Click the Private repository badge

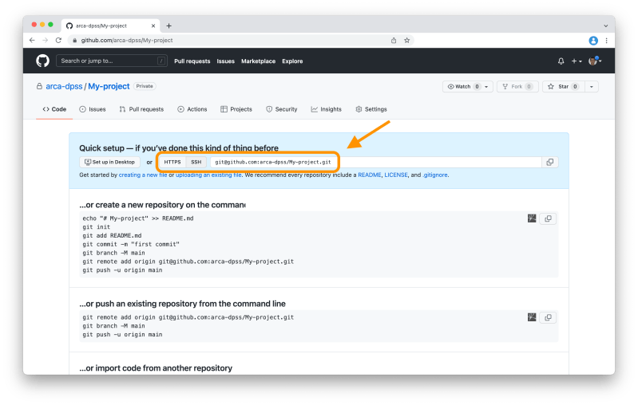pos(145,86)
